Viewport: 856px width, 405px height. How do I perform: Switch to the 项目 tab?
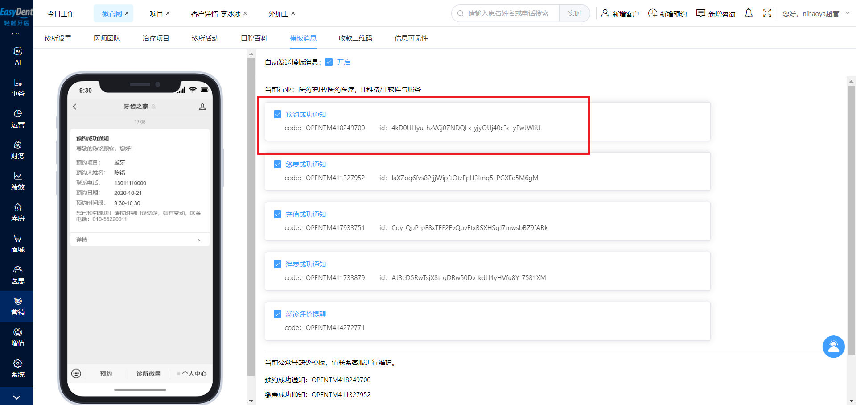156,13
